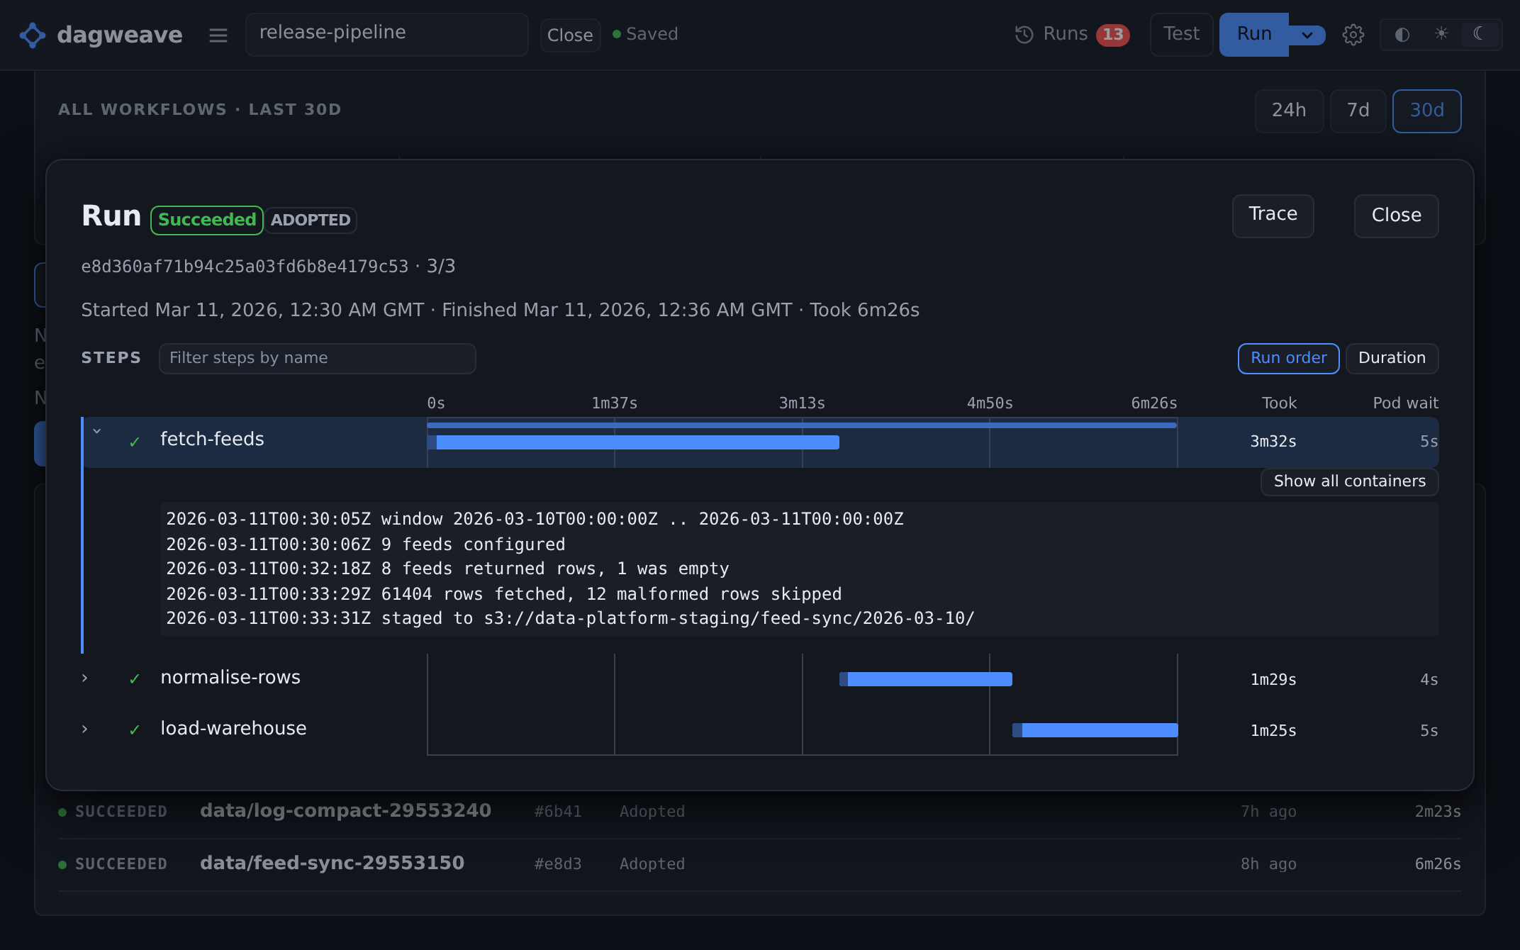
Task: Click the 3m32s took value
Action: pos(1273,442)
